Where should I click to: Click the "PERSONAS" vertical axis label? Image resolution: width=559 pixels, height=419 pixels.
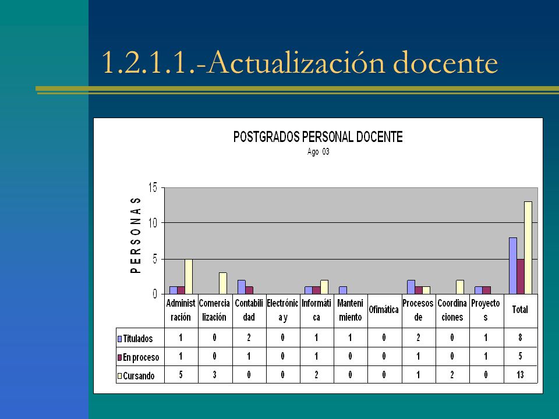[136, 235]
